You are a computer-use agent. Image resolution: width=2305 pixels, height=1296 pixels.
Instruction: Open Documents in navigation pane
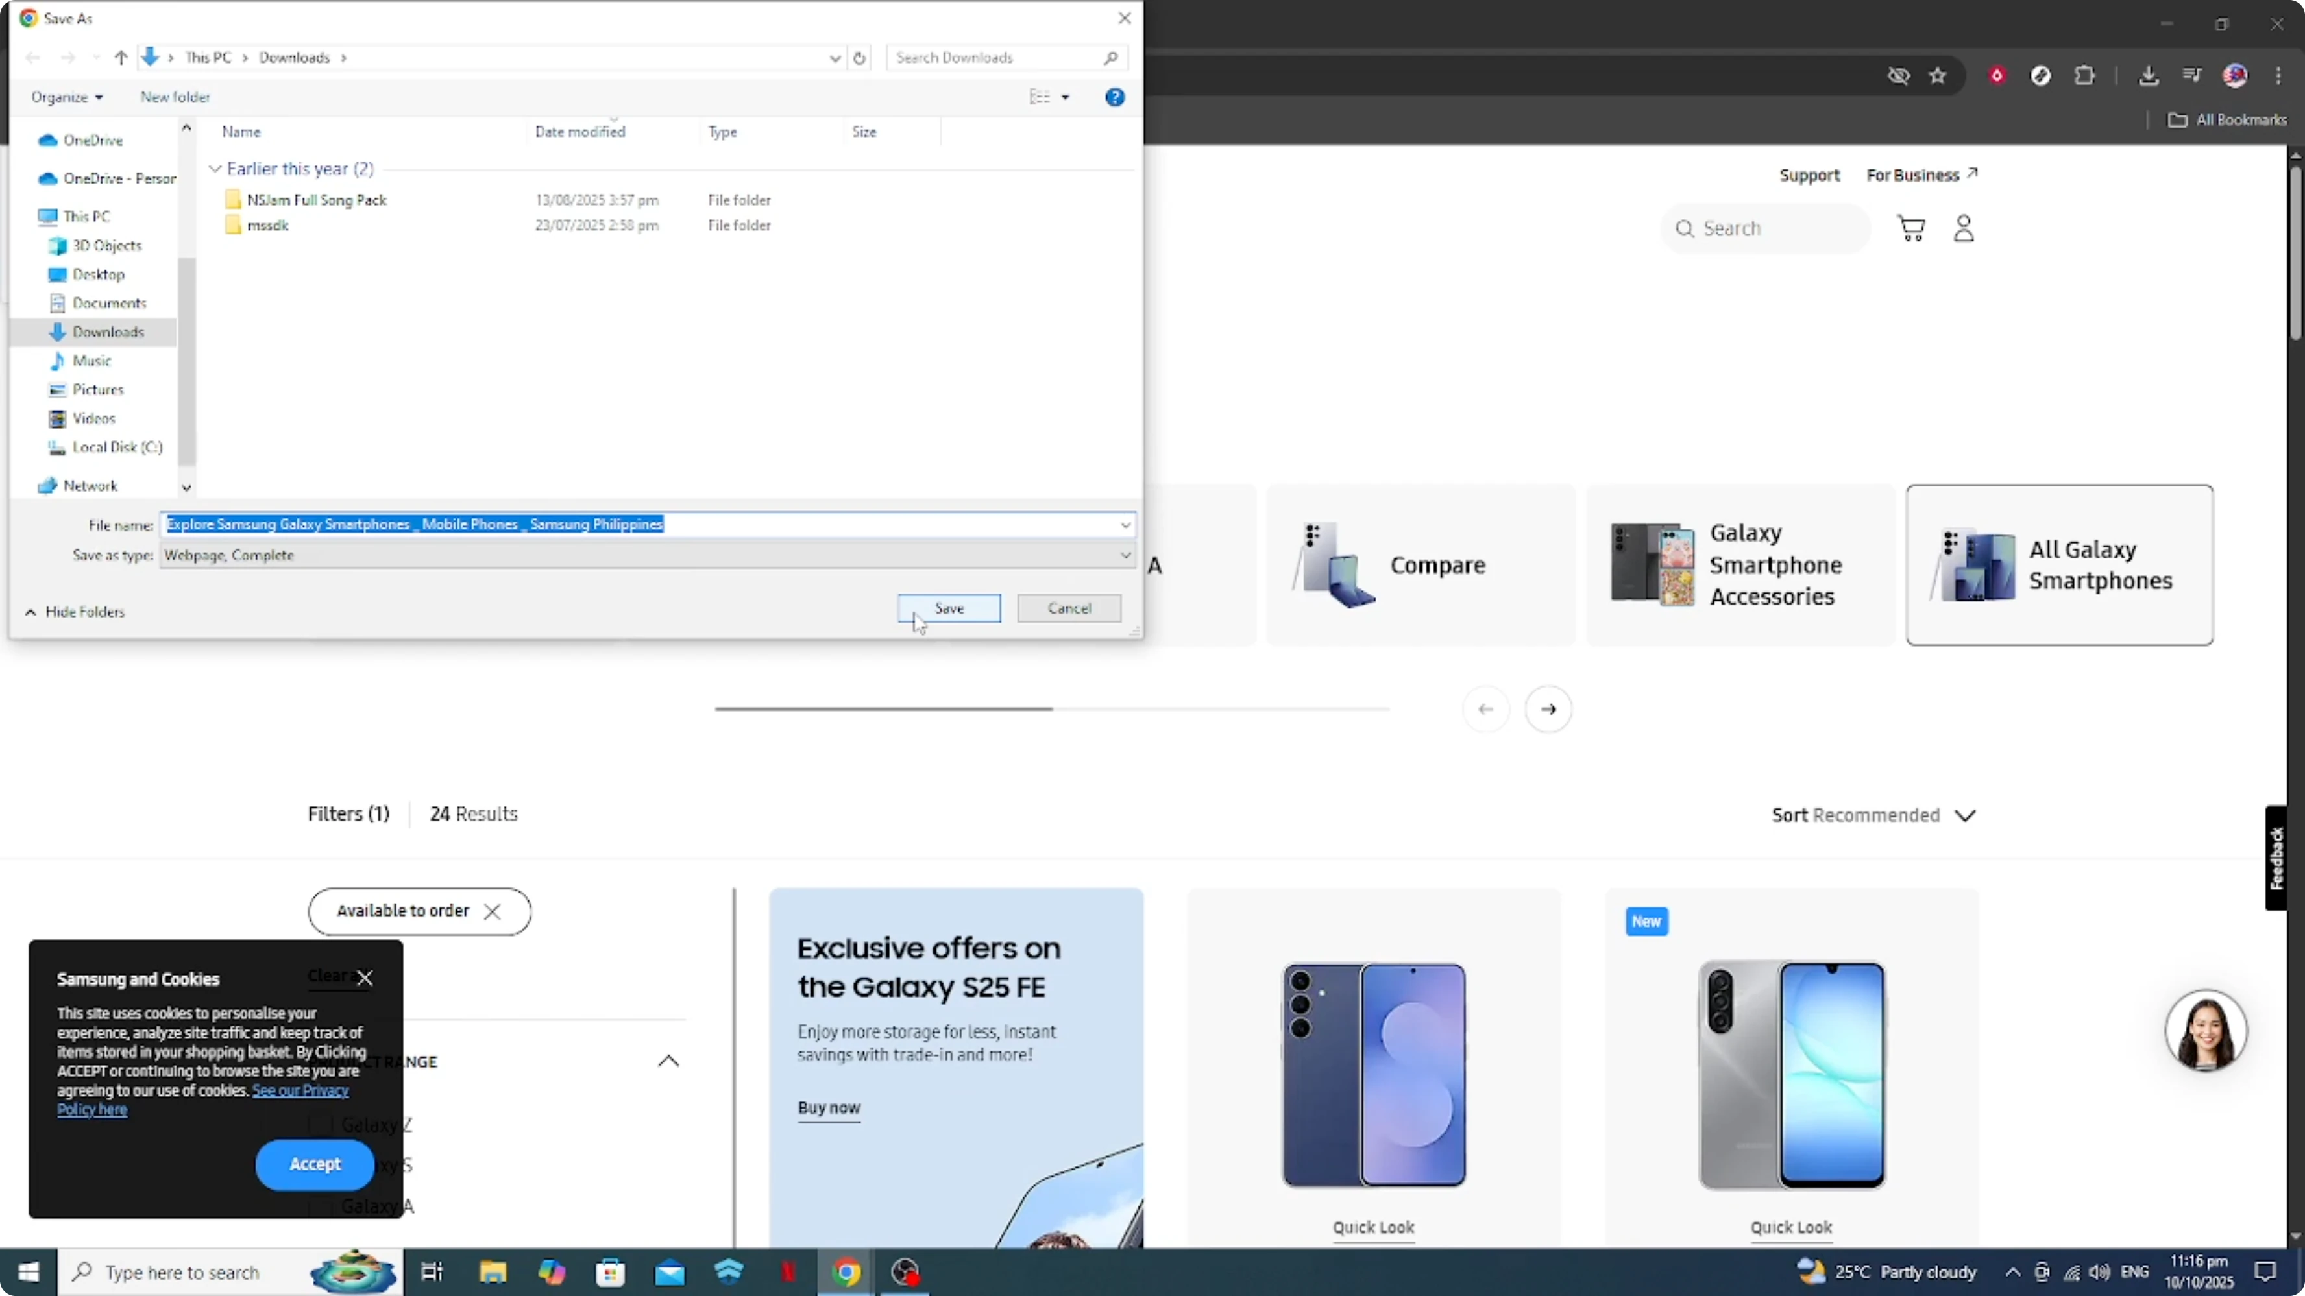point(109,303)
